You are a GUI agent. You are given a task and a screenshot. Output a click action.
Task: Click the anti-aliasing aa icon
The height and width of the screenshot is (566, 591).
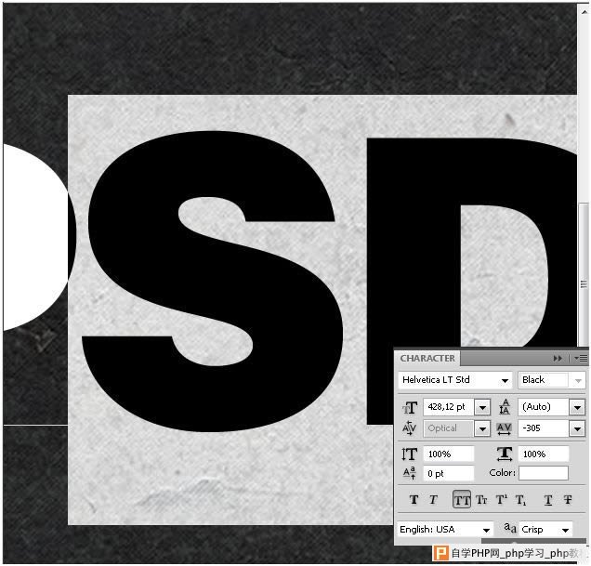[510, 528]
